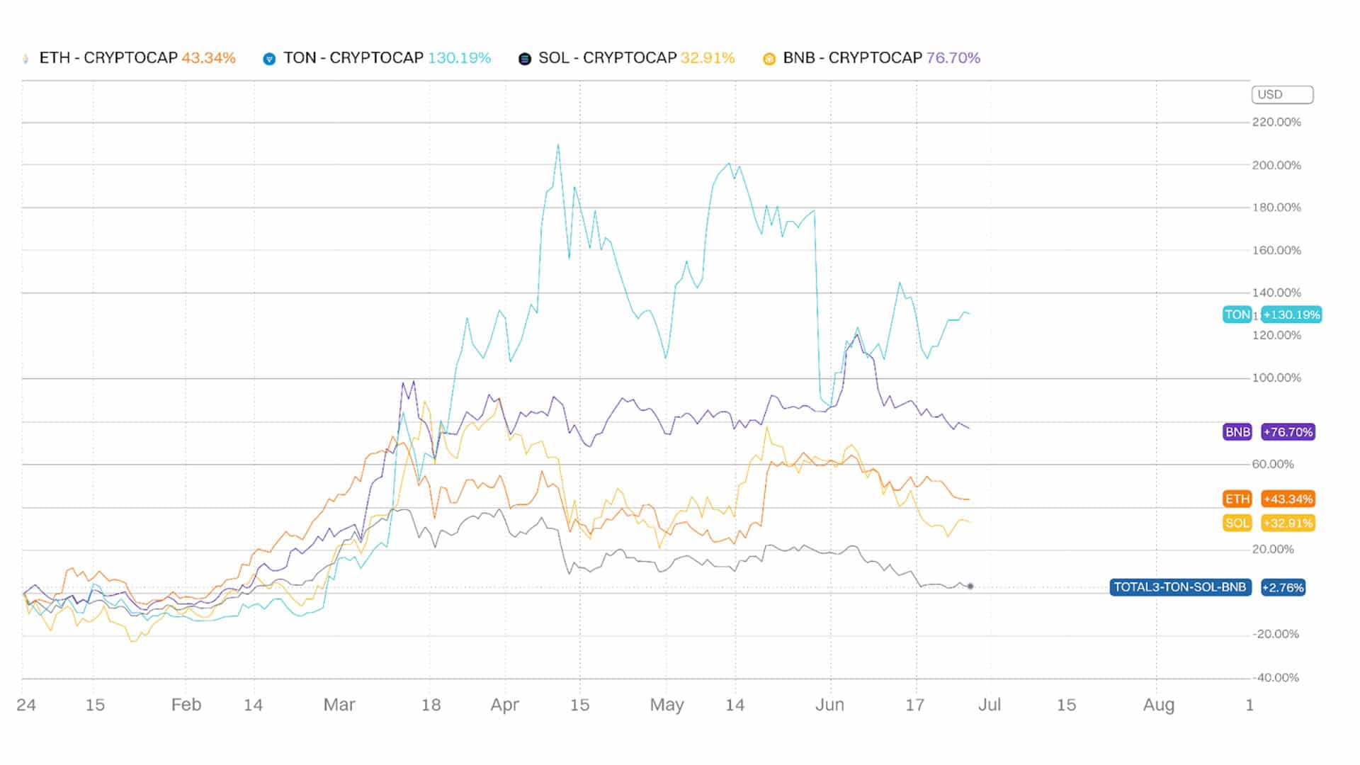Click the Mar label on the time axis
Screen dimensions: 1360x765
(339, 705)
